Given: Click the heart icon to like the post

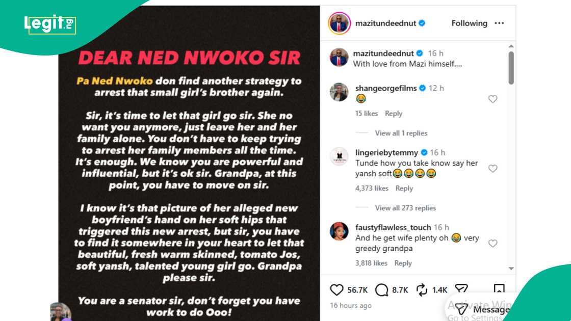Looking at the screenshot, I should pyautogui.click(x=338, y=289).
